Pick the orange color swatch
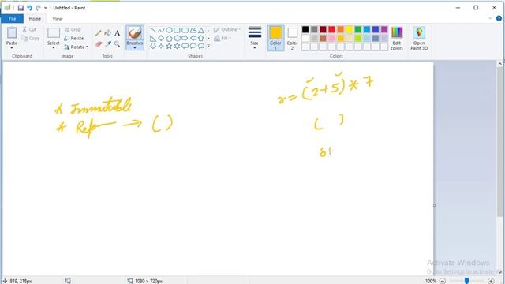This screenshot has width=505, height=284. 340,30
